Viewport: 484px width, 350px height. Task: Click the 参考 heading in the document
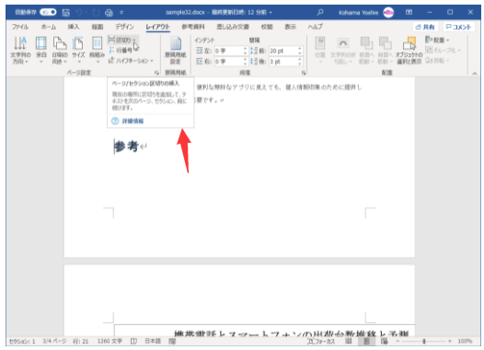pos(126,146)
